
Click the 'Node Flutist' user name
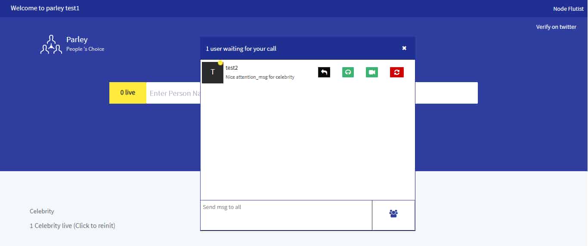tap(568, 9)
